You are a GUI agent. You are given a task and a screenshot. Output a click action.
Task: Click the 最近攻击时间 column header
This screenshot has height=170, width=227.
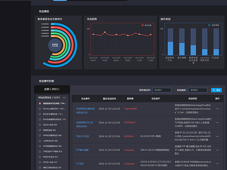110,99
